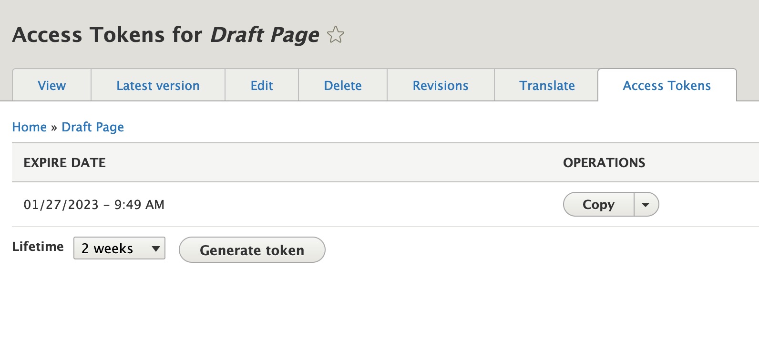The height and width of the screenshot is (338, 759).
Task: Open the Lifetime 2 weeks dropdown
Action: click(x=119, y=248)
